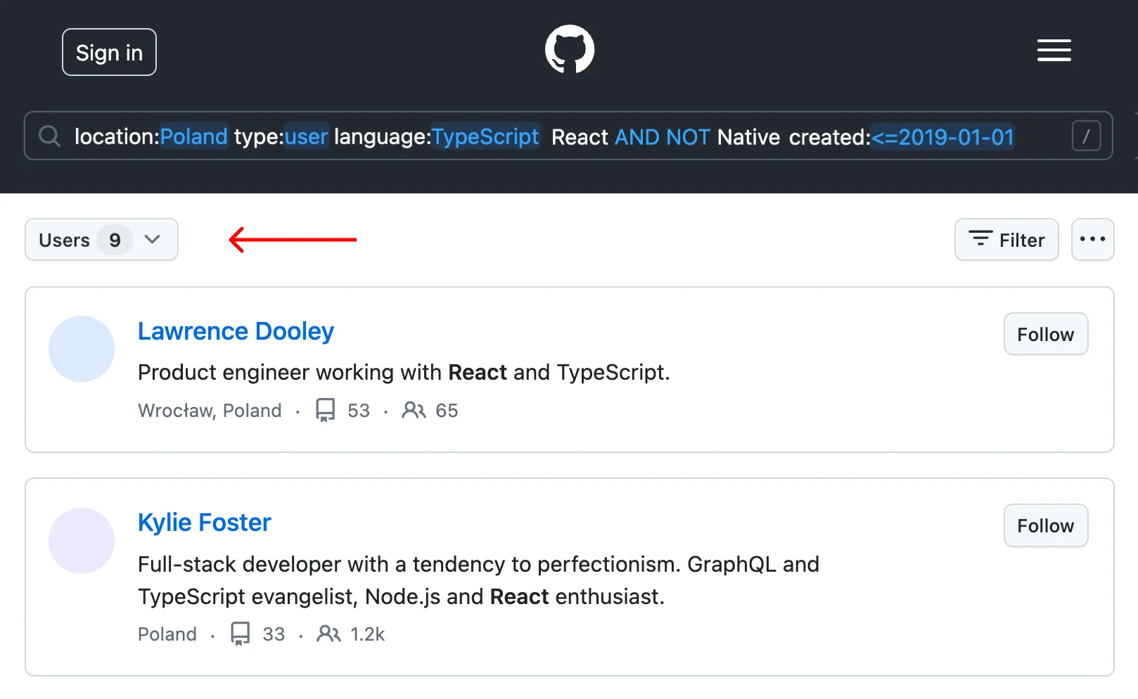The image size is (1138, 699).
Task: Click the Sign in button
Action: 109,52
